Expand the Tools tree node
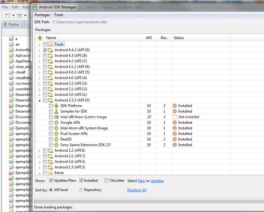Image resolution: width=264 pixels, height=212 pixels. [x=40, y=44]
